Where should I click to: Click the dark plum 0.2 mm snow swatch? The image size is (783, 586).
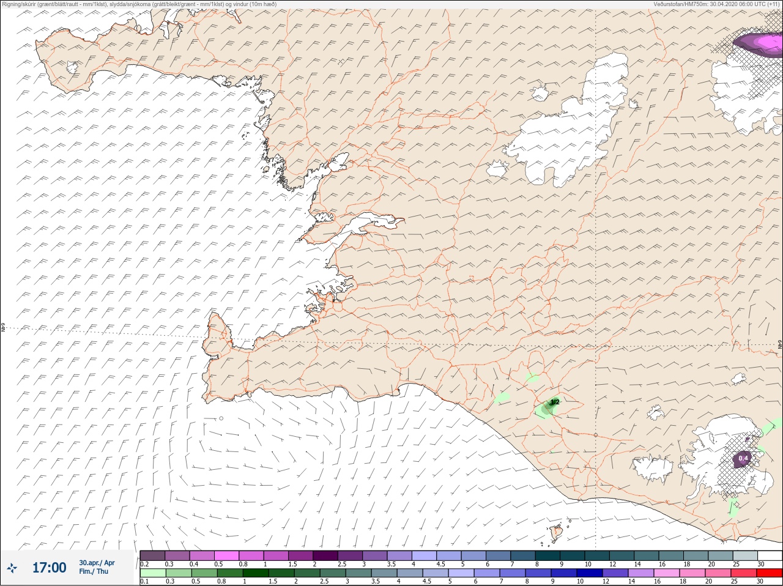152,555
